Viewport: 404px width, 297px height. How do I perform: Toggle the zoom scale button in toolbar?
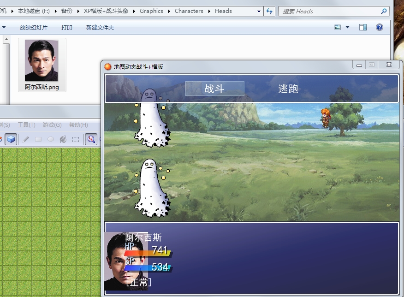pos(91,139)
